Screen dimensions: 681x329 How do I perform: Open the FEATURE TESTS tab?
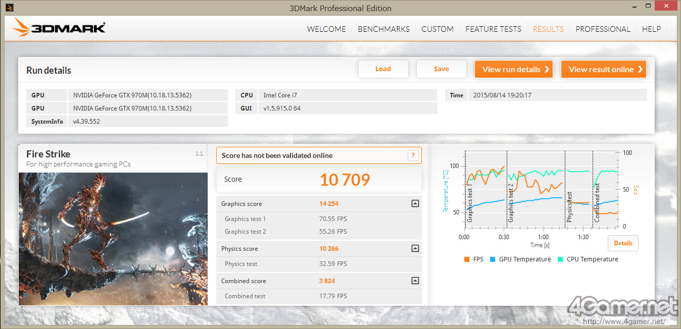(x=493, y=29)
